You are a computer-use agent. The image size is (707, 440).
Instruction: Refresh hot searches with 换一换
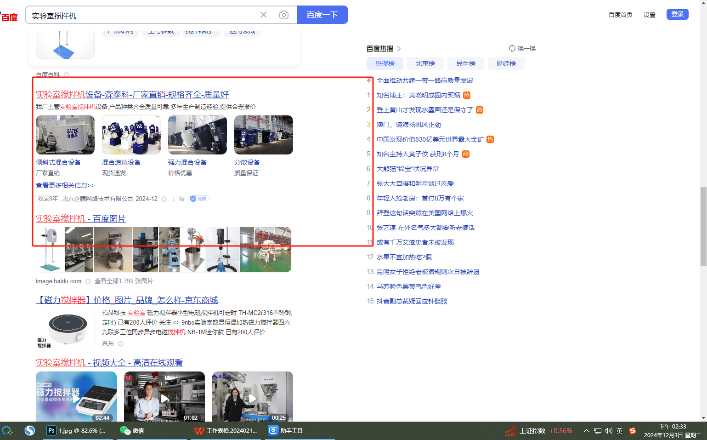coord(522,48)
